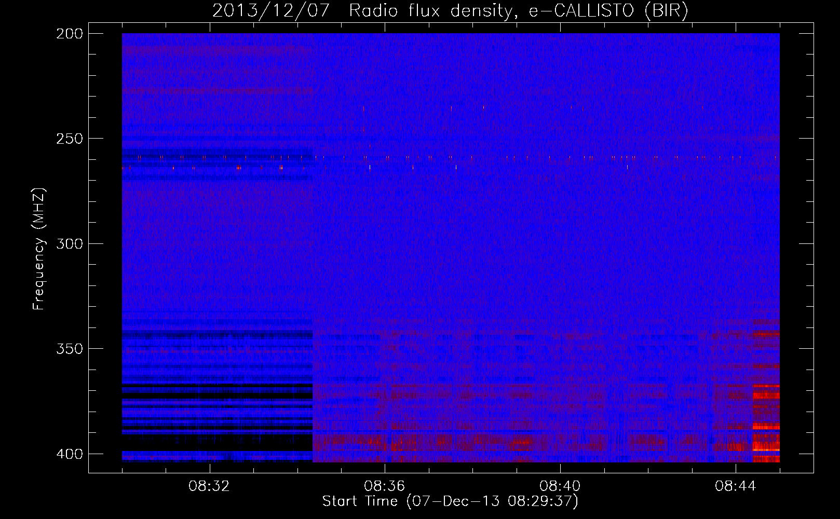Click the black band at lower-left near 395 MHz
Viewport: 840px width, 519px height.
tap(217, 443)
